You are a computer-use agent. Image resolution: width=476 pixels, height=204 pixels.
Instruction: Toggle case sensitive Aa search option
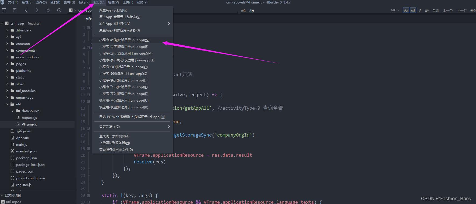(406, 10)
